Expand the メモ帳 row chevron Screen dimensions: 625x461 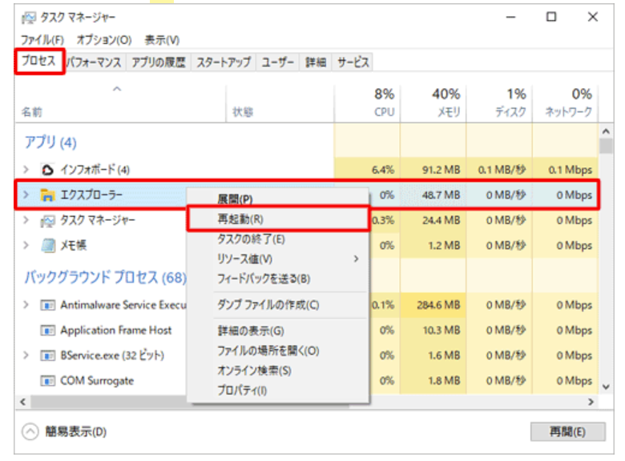coord(26,245)
